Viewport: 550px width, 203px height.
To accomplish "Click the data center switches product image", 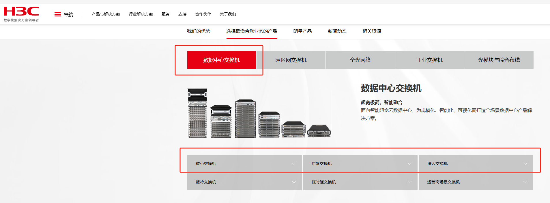I will point(259,113).
